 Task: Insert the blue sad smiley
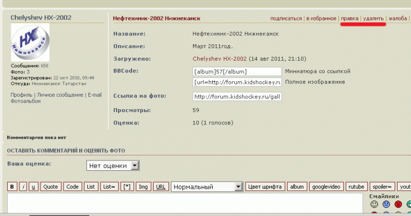pos(386,204)
